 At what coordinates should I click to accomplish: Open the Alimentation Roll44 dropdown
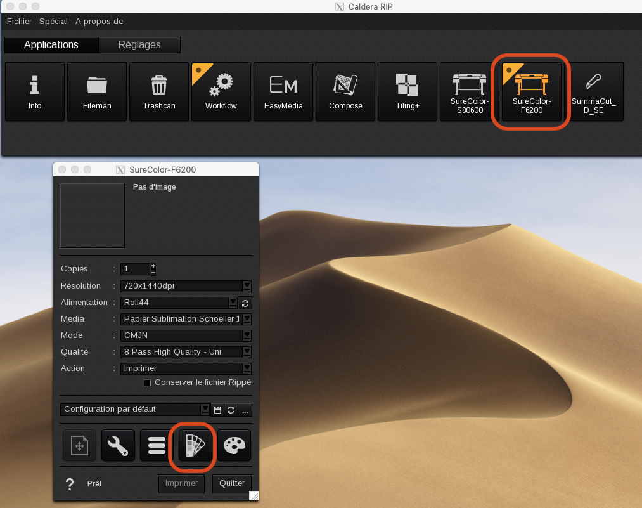pyautogui.click(x=233, y=303)
